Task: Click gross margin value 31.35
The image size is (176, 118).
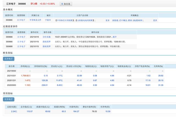Action: click(x=161, y=85)
